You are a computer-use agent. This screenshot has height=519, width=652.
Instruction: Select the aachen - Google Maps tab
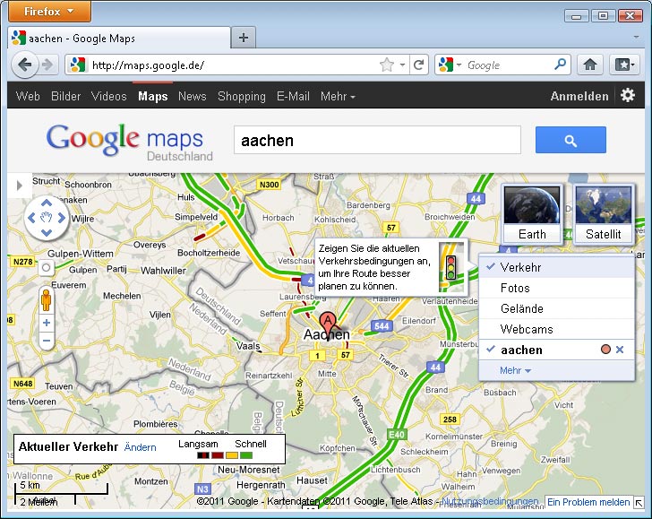pyautogui.click(x=119, y=38)
